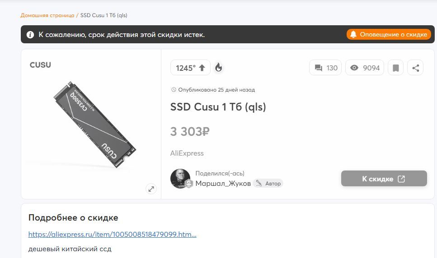The image size is (437, 258).
Task: Open the share icon button
Action: coord(416,68)
